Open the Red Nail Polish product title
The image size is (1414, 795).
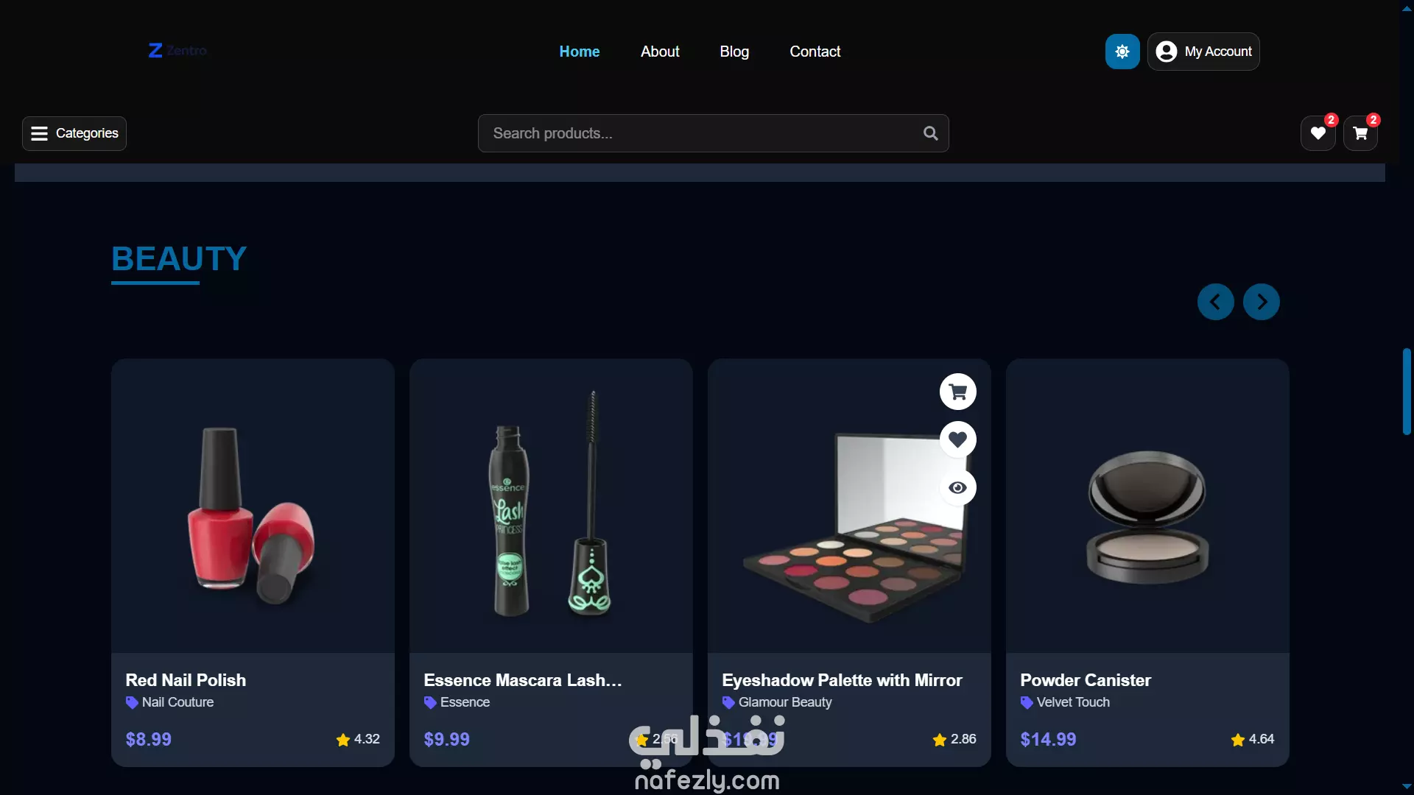pyautogui.click(x=186, y=680)
